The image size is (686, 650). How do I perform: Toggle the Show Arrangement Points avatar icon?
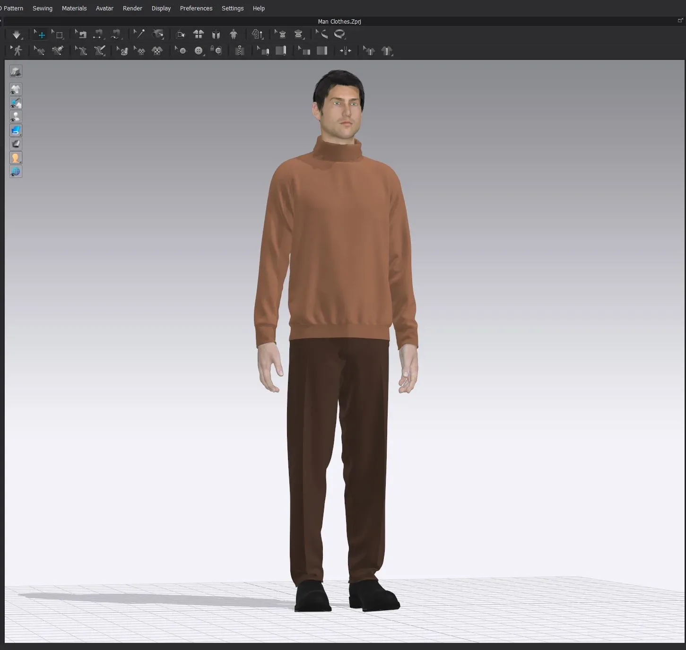(234, 34)
